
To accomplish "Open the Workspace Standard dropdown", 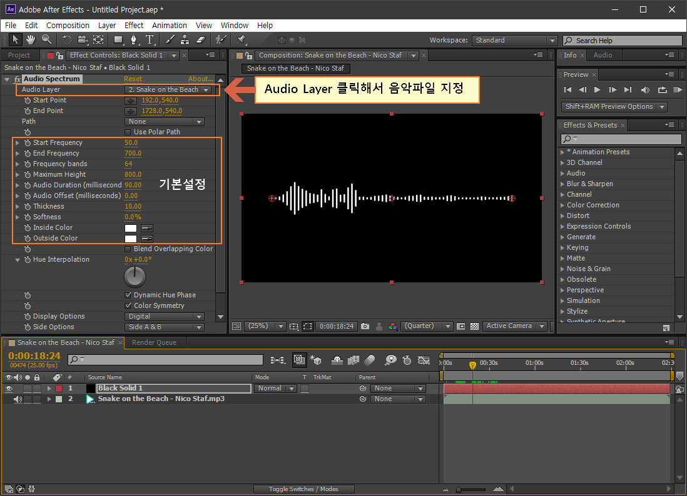I will [x=514, y=40].
